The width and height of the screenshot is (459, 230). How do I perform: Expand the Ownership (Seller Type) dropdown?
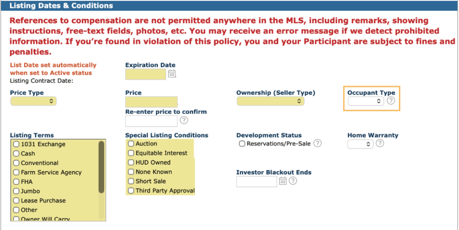pos(270,101)
